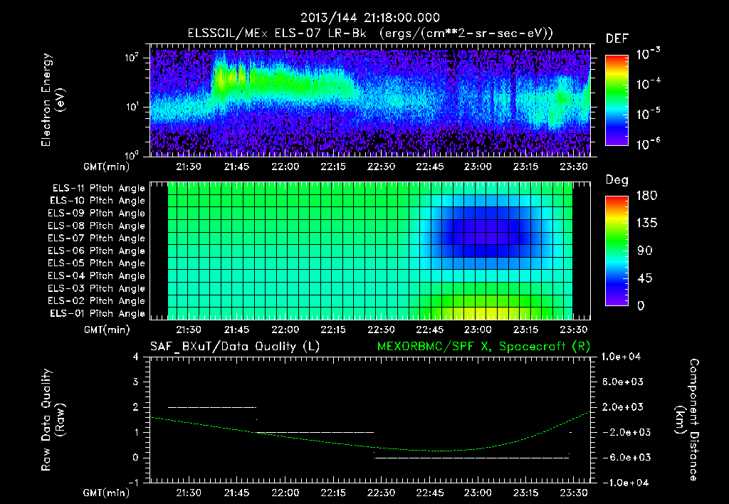Click the SAF_BXuT/Data Quality (L) legend text
The width and height of the screenshot is (729, 504).
pos(235,347)
